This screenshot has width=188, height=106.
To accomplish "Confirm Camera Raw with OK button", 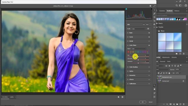I will (x=143, y=102).
